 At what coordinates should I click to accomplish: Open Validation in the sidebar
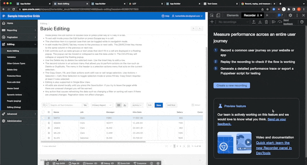11,57
